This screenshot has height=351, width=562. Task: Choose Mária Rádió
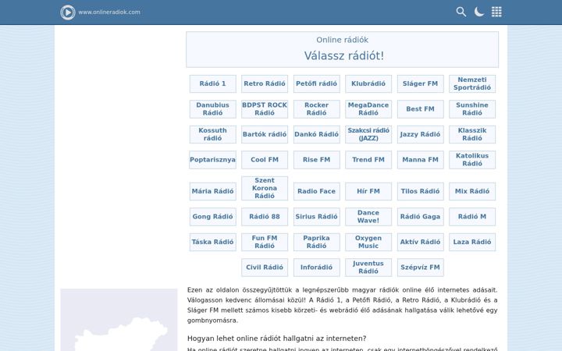coord(212,192)
